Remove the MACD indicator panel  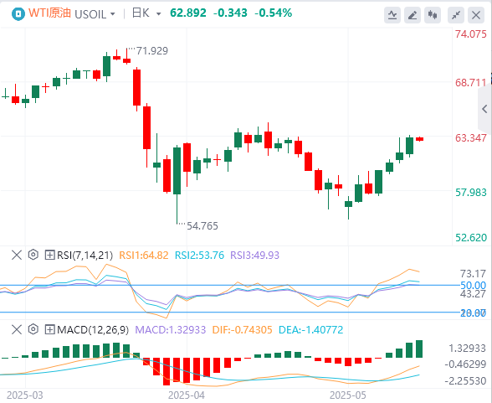tap(17, 329)
